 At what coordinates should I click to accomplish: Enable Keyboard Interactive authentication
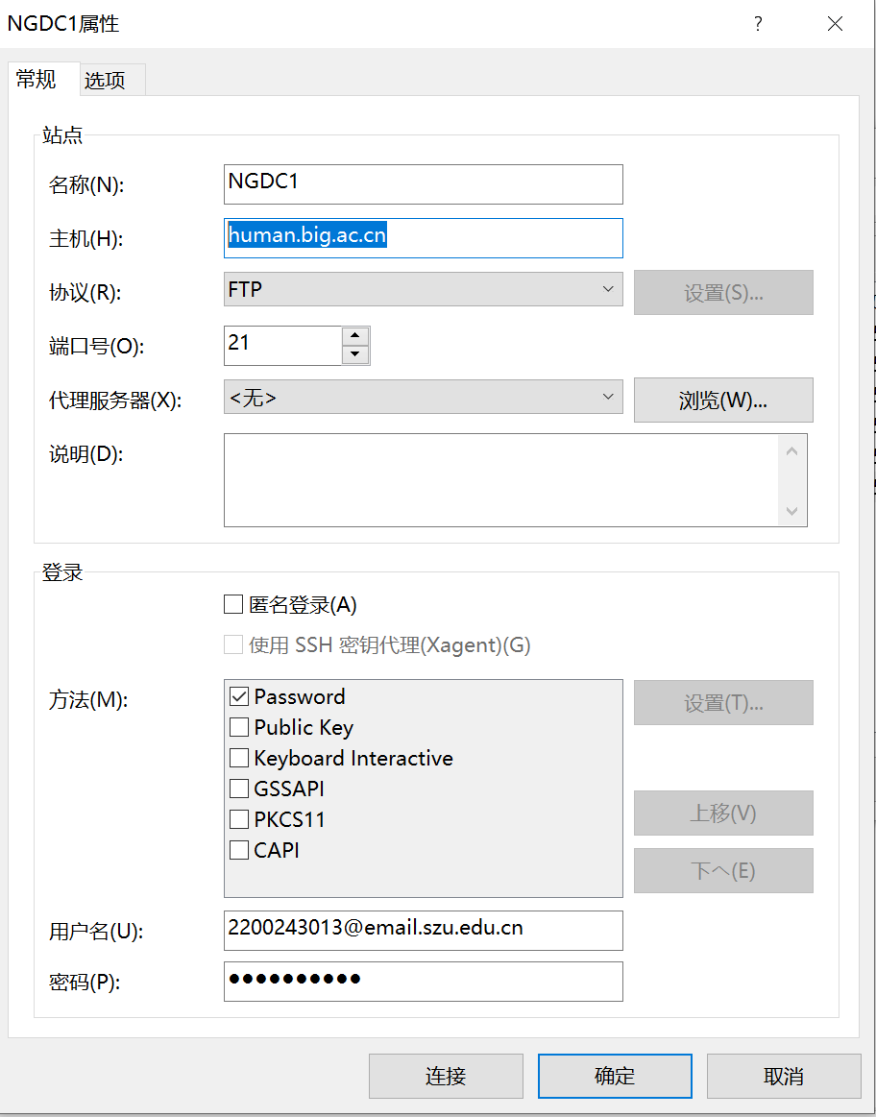[239, 758]
